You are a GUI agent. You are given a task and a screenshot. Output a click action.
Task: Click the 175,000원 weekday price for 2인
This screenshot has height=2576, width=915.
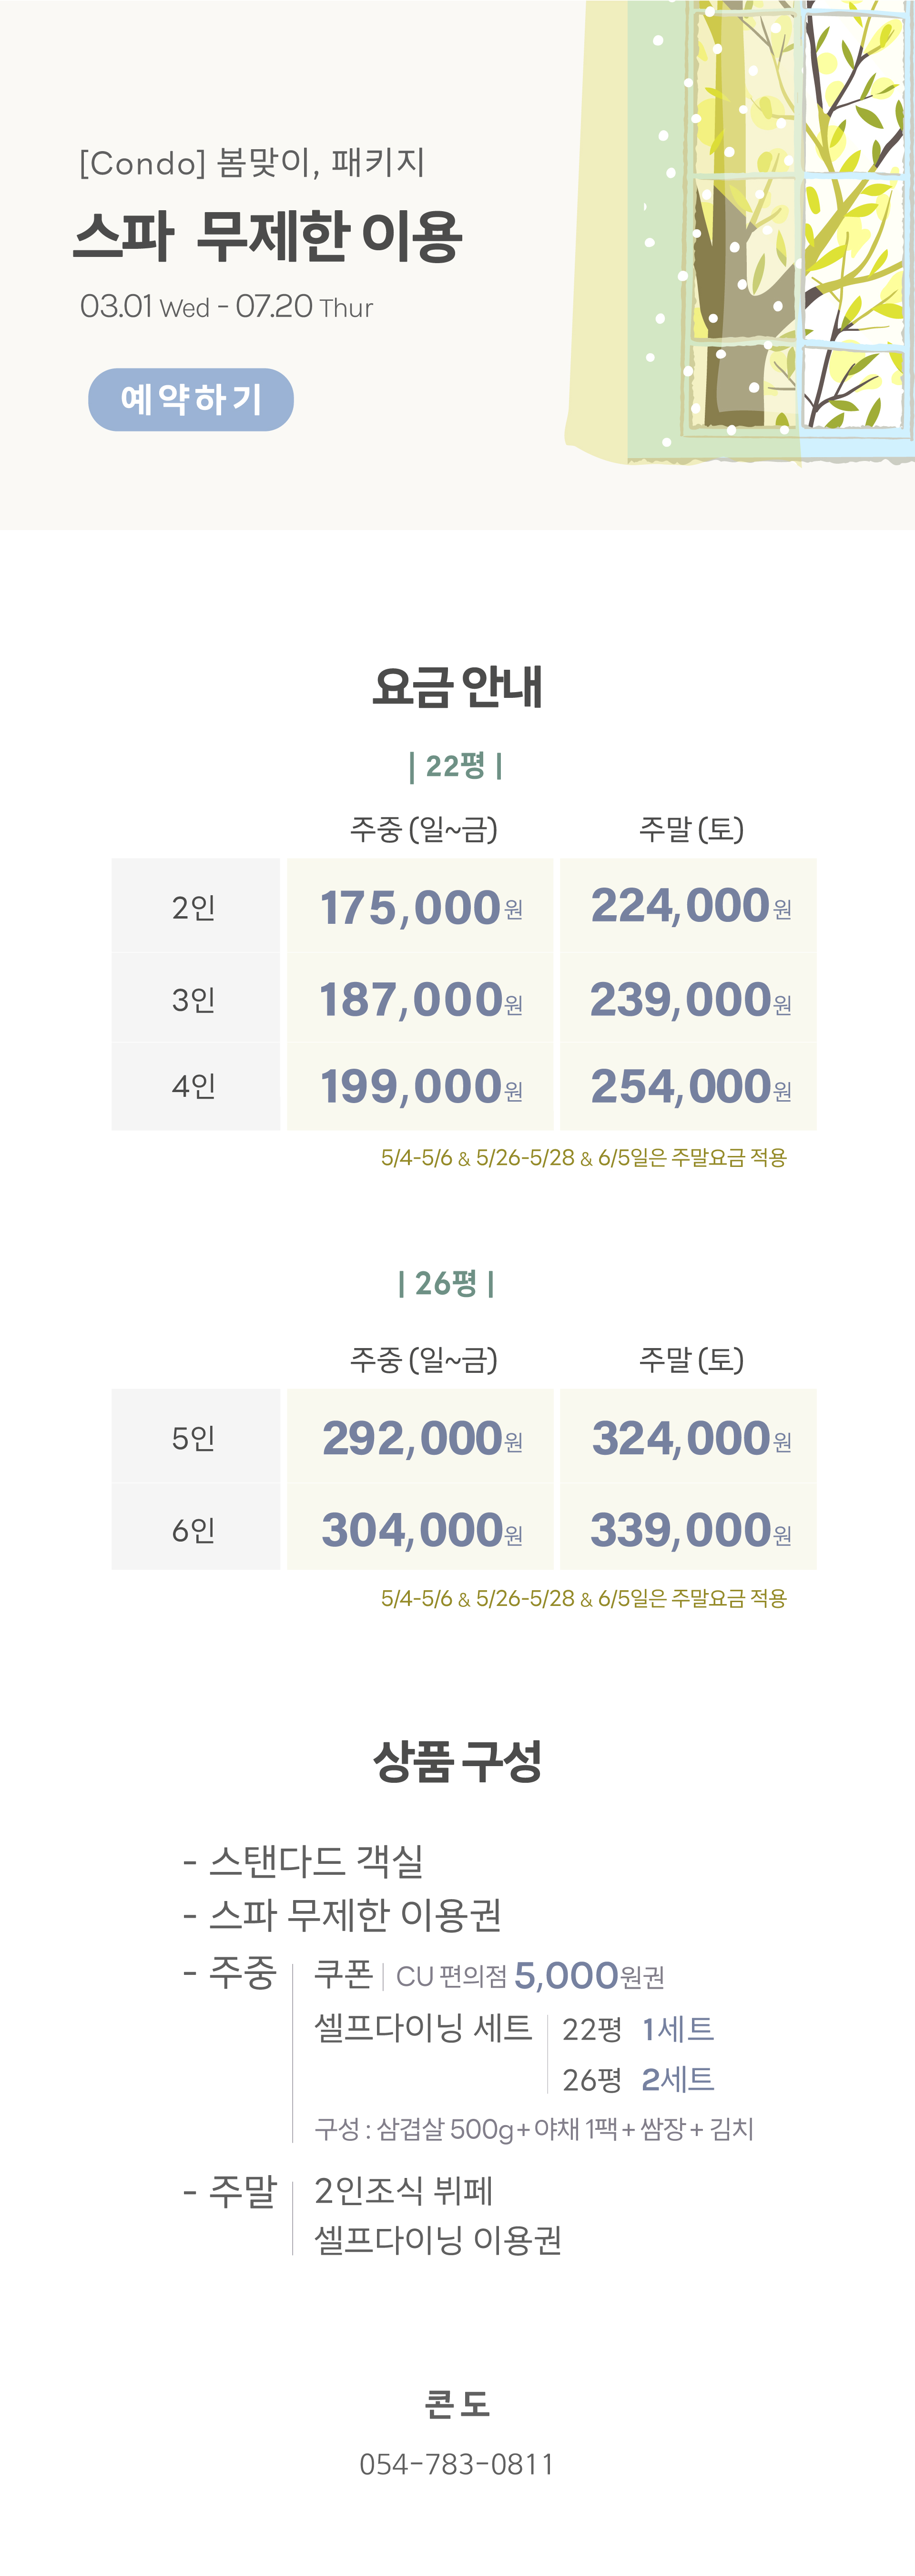(421, 908)
